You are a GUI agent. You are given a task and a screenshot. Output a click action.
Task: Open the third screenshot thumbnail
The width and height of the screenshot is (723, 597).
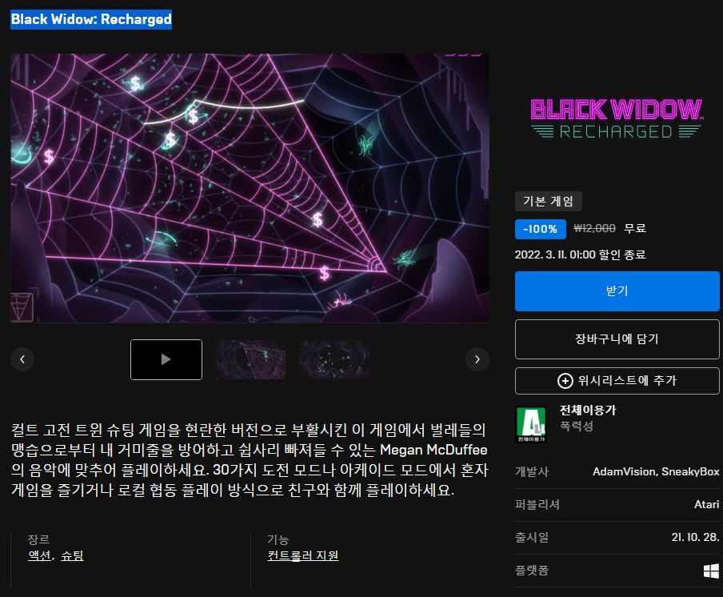(x=334, y=359)
